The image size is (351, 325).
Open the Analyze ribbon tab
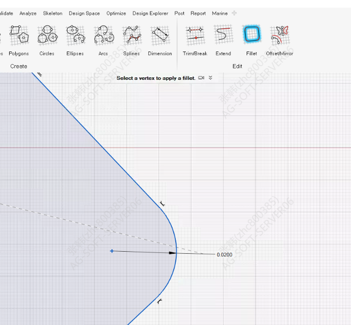click(28, 14)
